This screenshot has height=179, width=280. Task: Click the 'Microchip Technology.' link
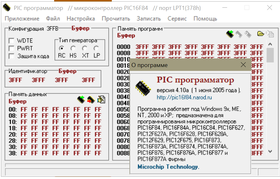[x=168, y=167]
